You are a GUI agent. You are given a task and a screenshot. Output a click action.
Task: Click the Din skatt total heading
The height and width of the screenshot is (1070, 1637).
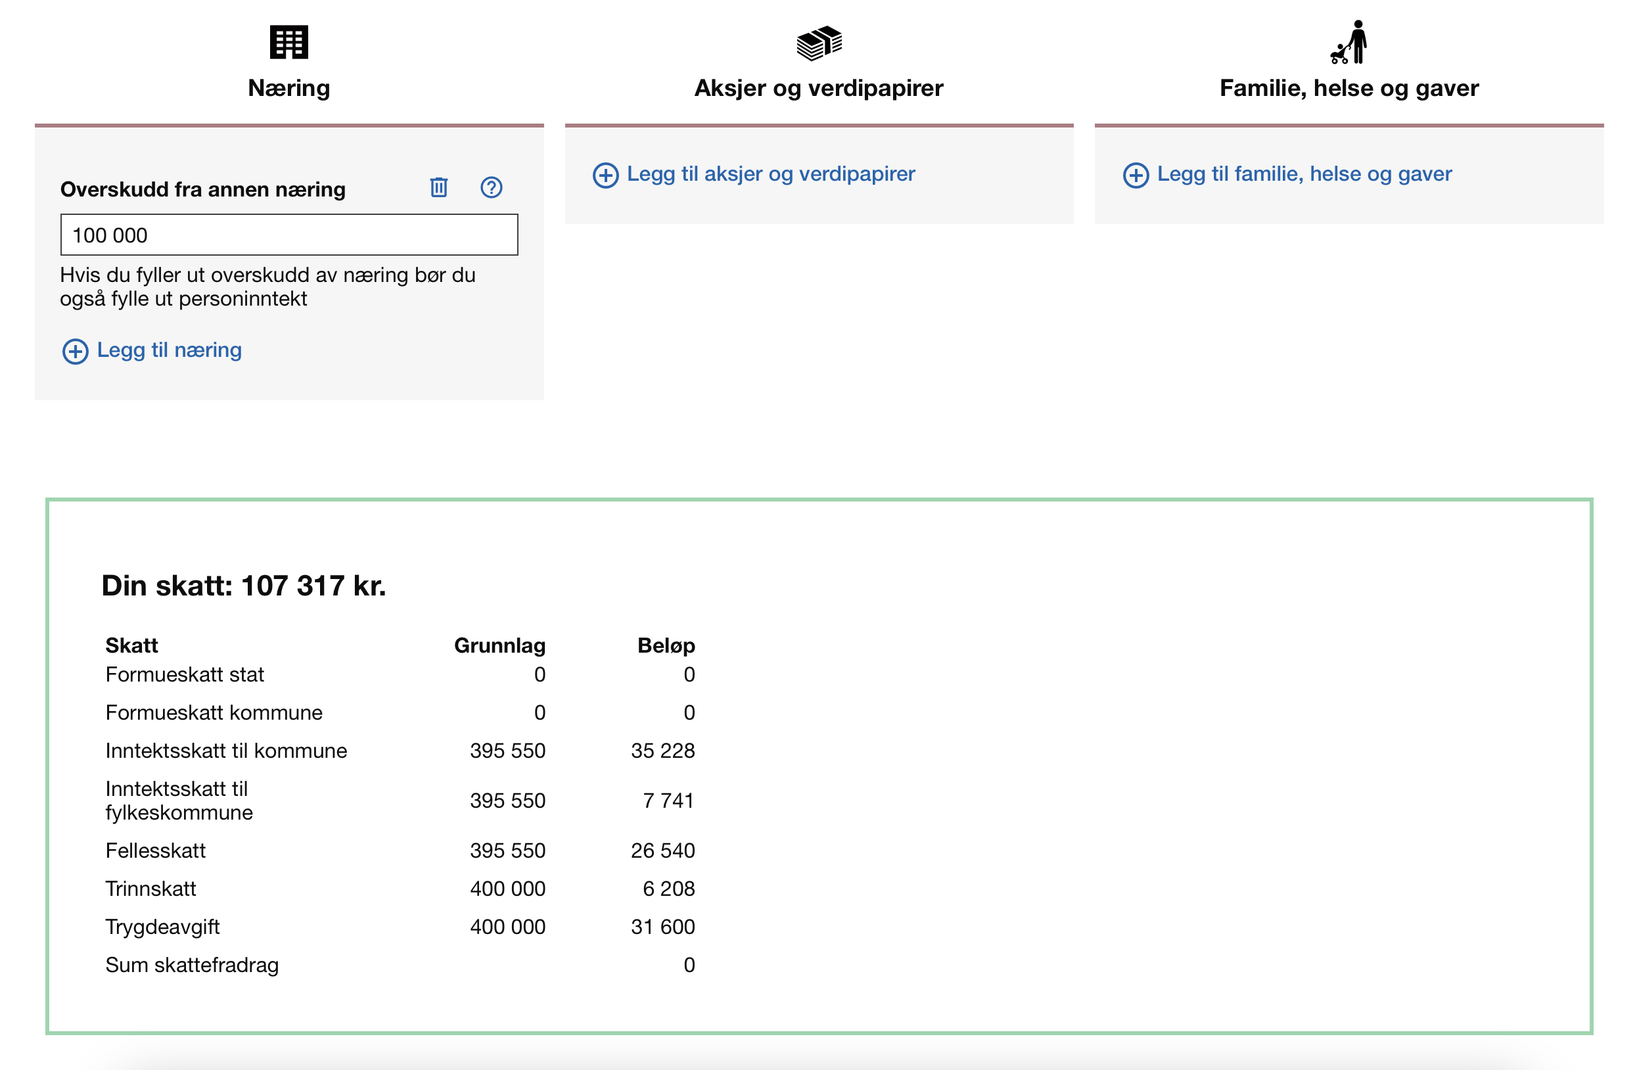click(244, 586)
